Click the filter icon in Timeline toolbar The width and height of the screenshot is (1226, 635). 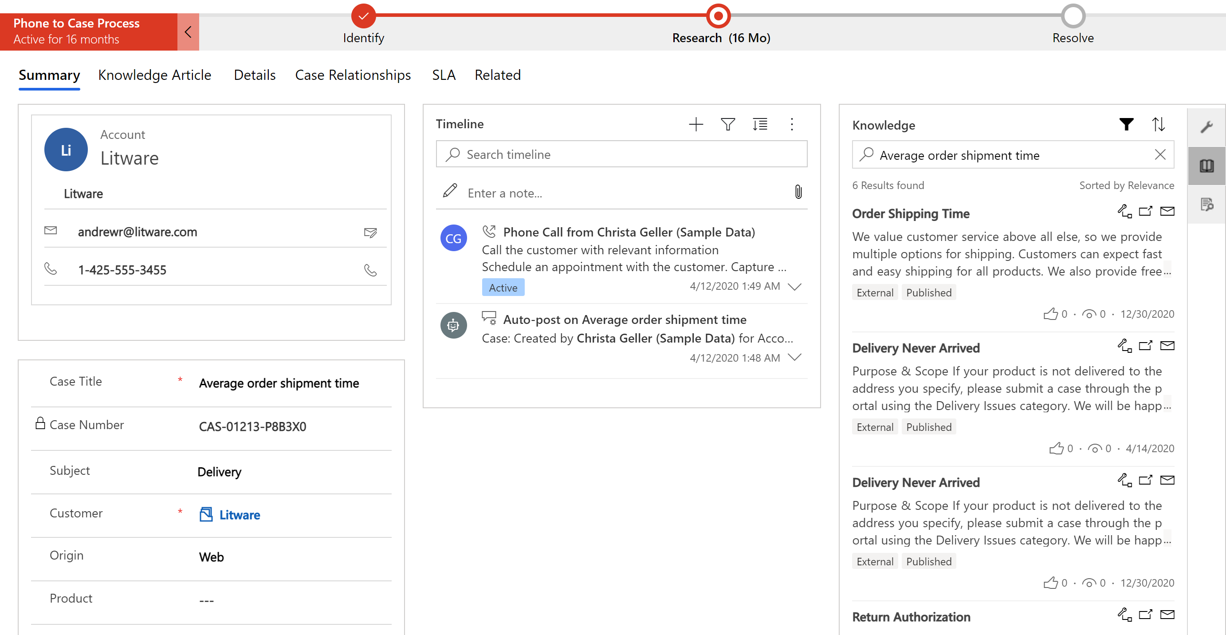(x=727, y=124)
